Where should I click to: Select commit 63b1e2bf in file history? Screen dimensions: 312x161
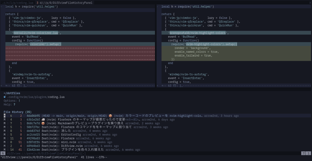(x=33, y=120)
